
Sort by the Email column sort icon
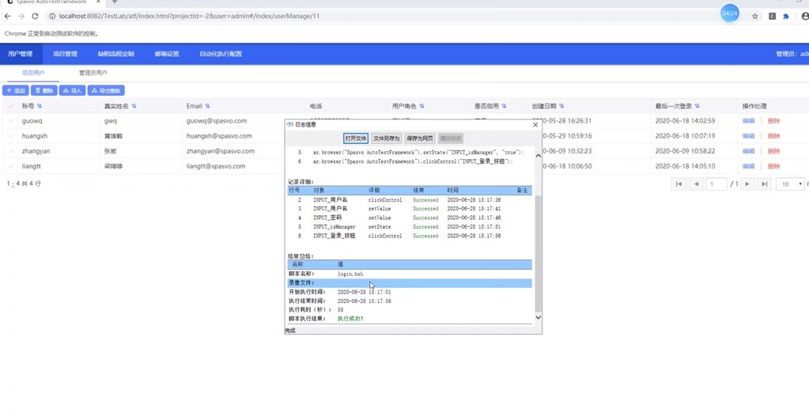pyautogui.click(x=207, y=106)
